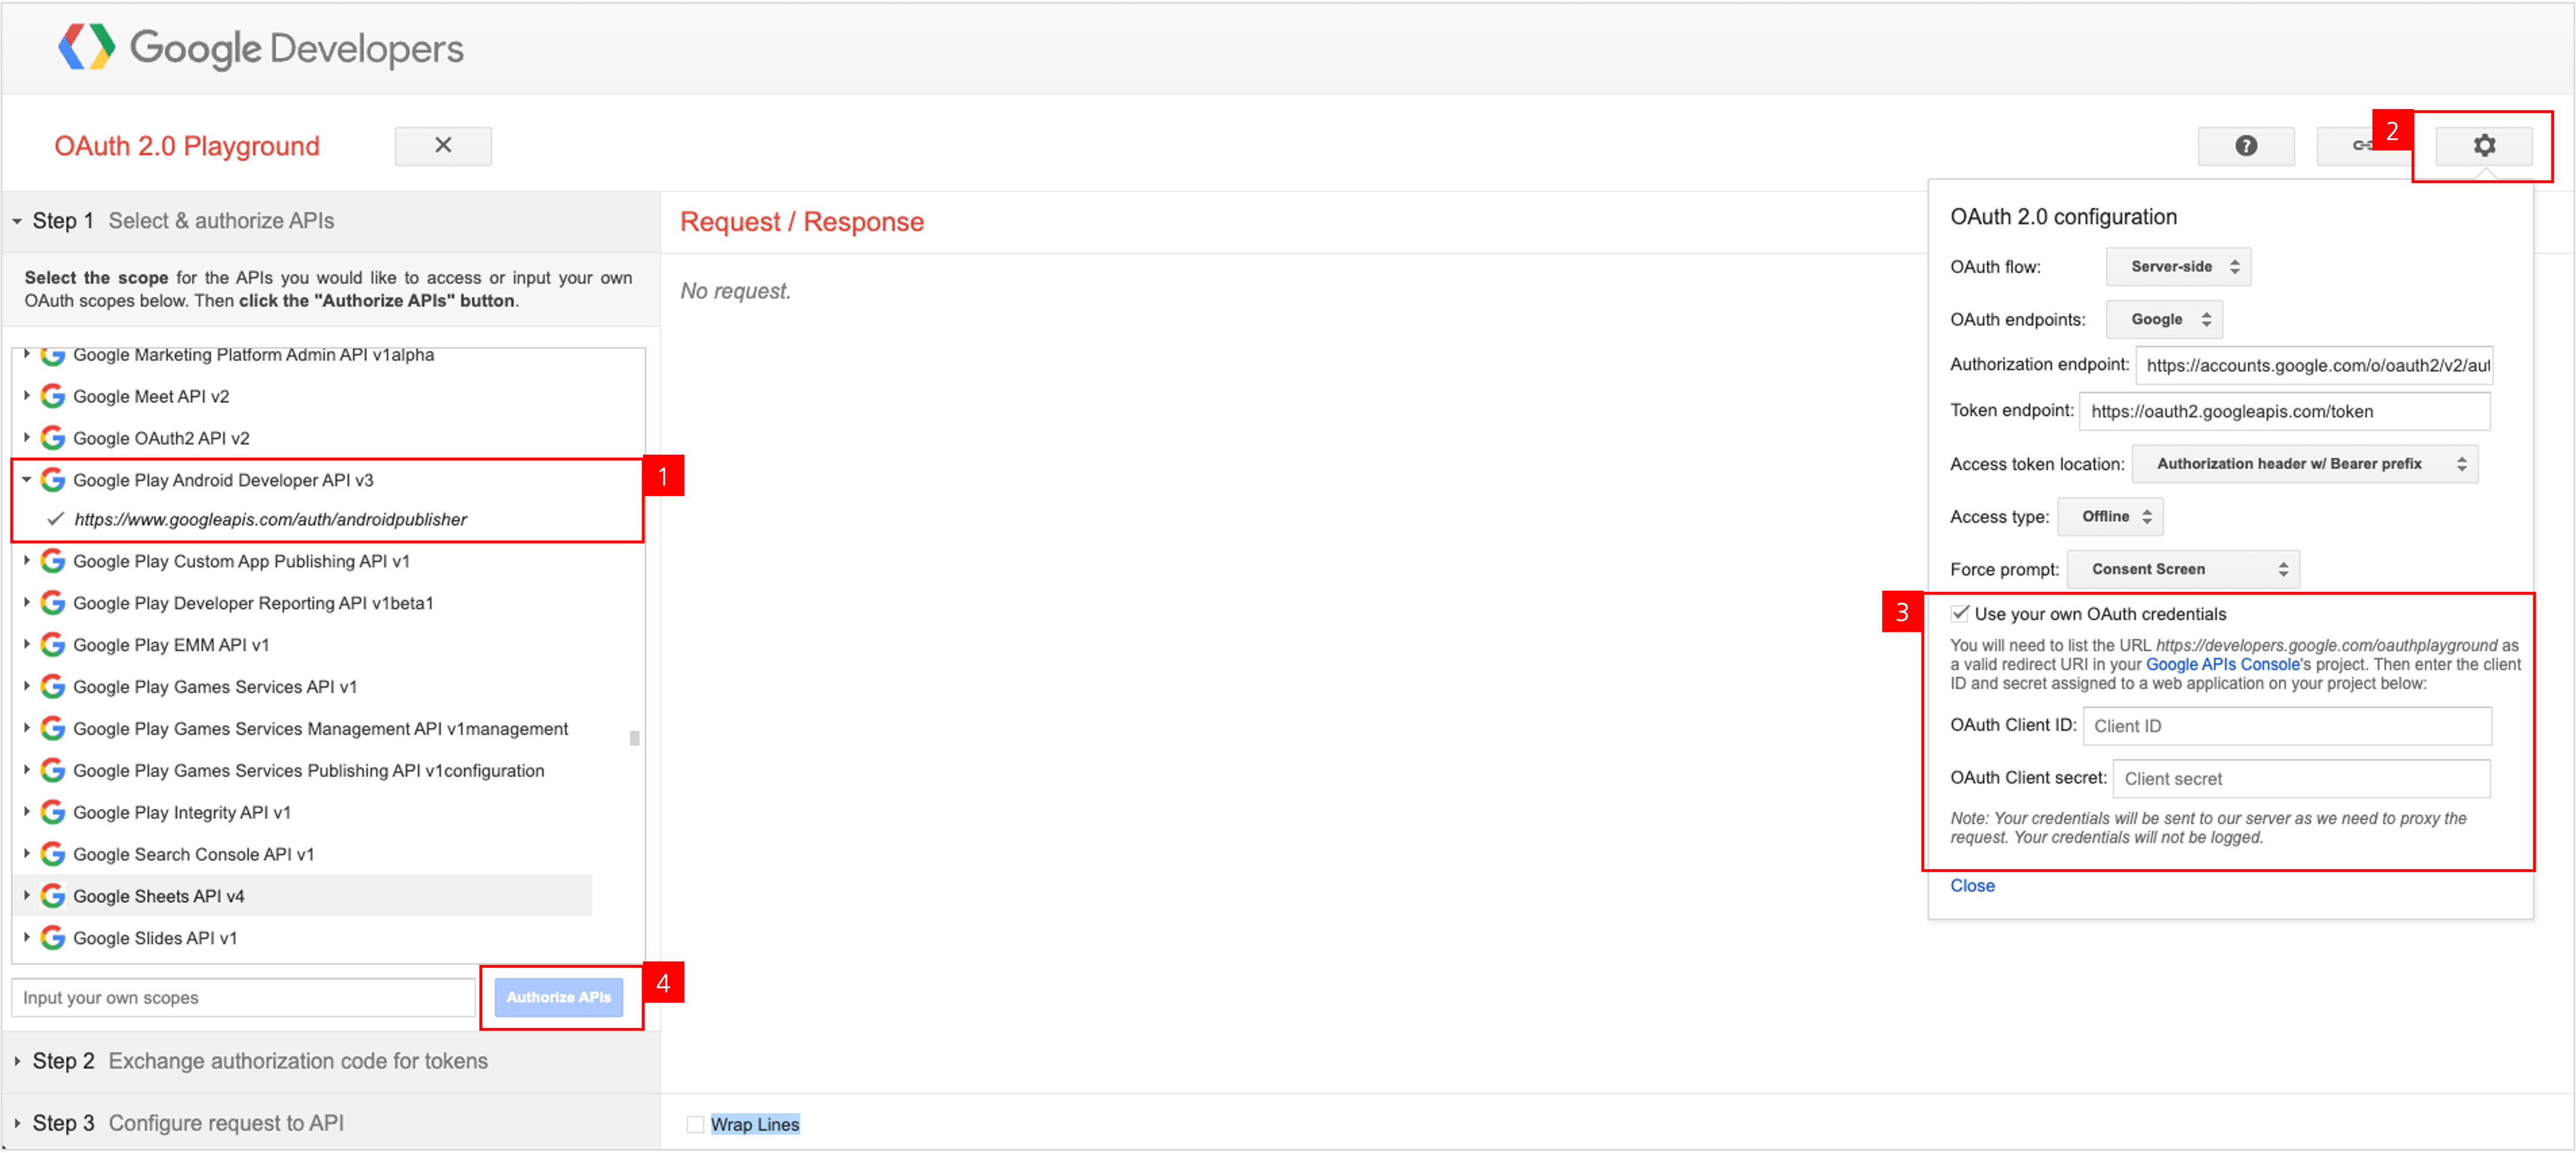Open the Google APIs Console link
This screenshot has width=2576, height=1153.
point(2222,664)
